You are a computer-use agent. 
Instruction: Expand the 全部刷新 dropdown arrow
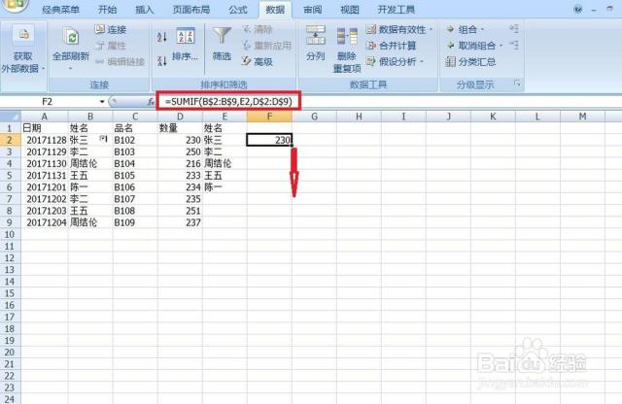[70, 69]
